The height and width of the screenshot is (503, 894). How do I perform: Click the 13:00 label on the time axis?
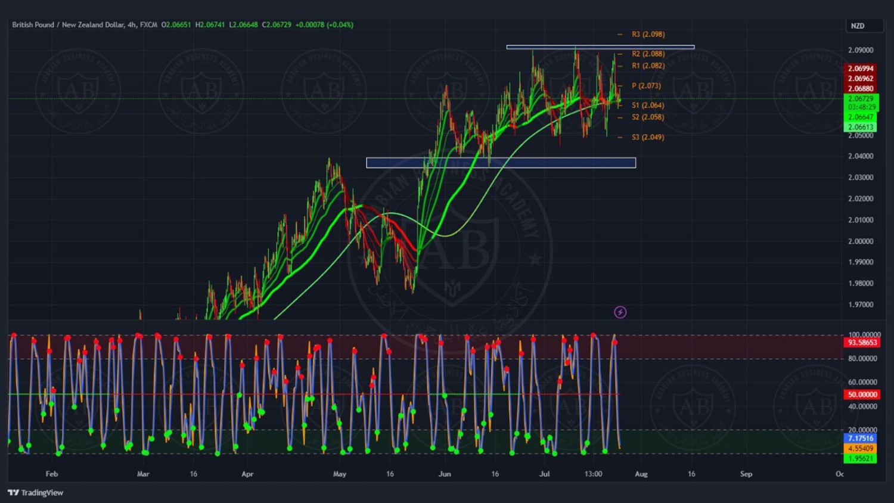click(593, 474)
